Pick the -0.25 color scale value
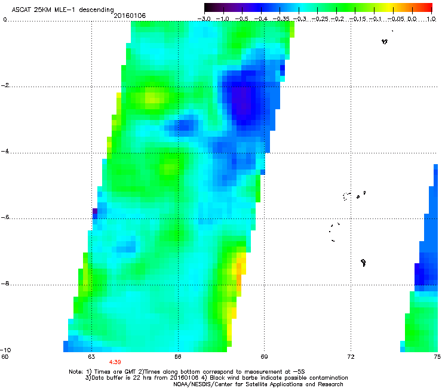This screenshot has width=442, height=388. coord(320,19)
